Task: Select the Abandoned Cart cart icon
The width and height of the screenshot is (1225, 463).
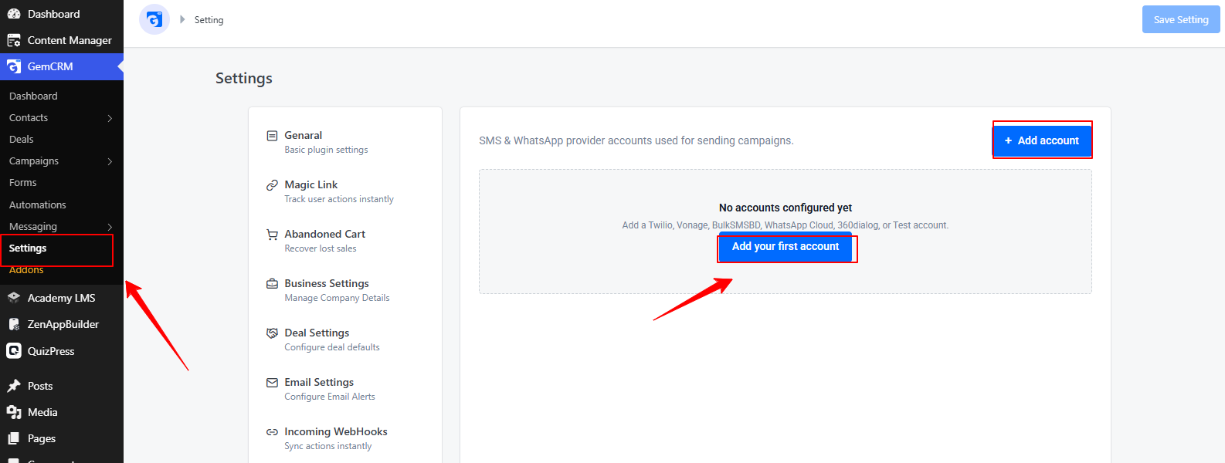Action: pyautogui.click(x=272, y=235)
